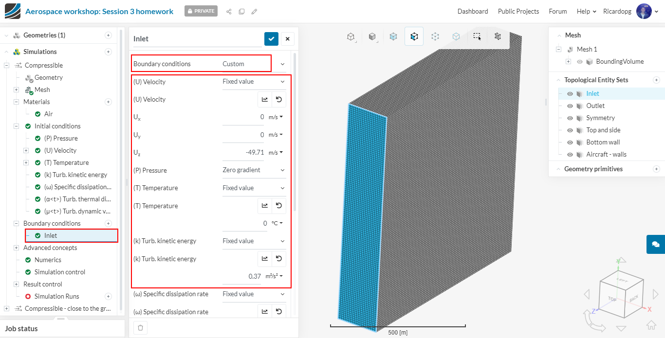This screenshot has width=665, height=338.
Task: Add a topological entity set with plus
Action: [x=656, y=80]
